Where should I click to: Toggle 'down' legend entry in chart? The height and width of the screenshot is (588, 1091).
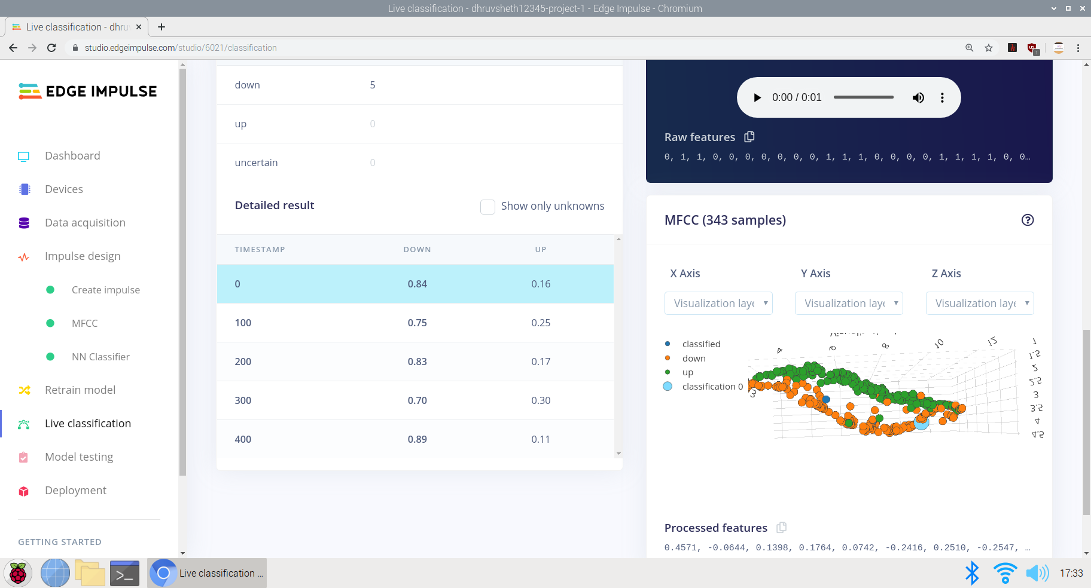click(x=693, y=359)
